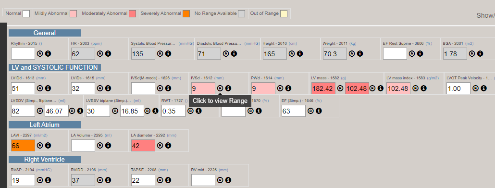The height and width of the screenshot is (188, 495).
Task: View range icon next to LV mass 182.42
Action: 340,88
